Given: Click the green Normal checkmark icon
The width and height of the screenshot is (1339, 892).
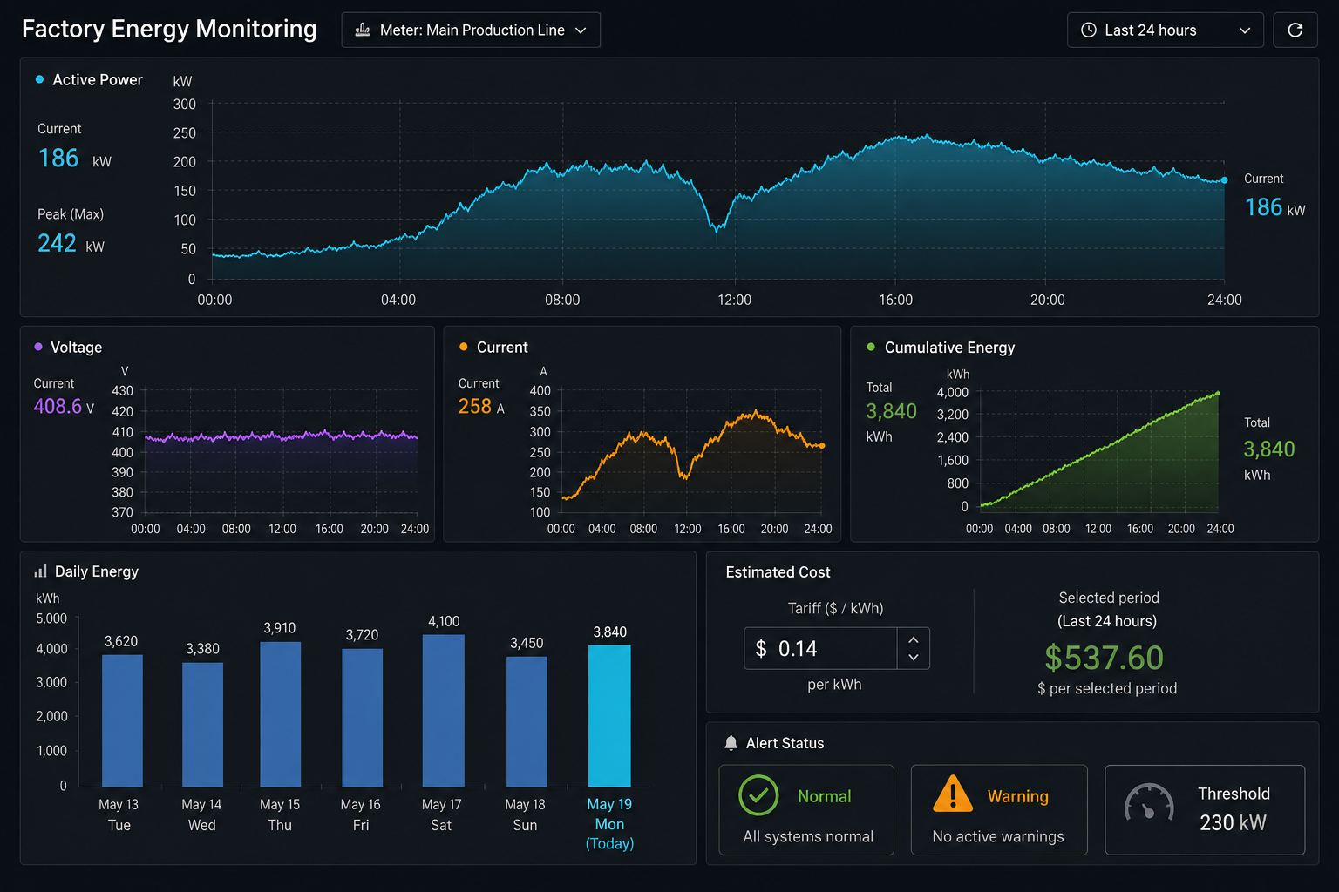Looking at the screenshot, I should click(x=758, y=795).
